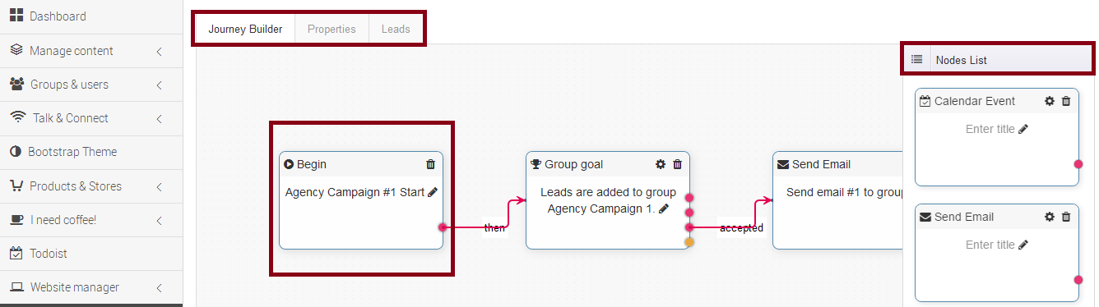Remove Send Email node in Nodes List
The height and width of the screenshot is (307, 1099).
(x=1066, y=217)
